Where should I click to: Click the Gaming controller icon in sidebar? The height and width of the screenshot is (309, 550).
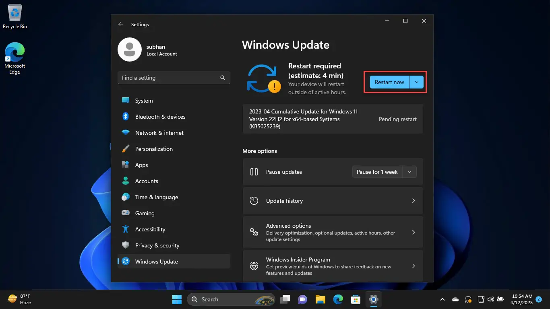click(x=126, y=213)
